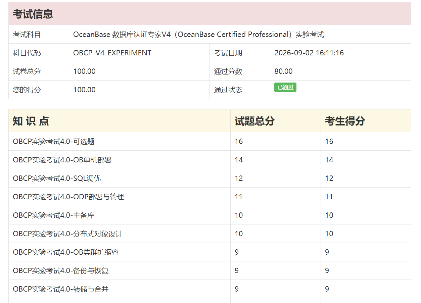
Task: Click the 科目代码 label
Action: [x=27, y=53]
